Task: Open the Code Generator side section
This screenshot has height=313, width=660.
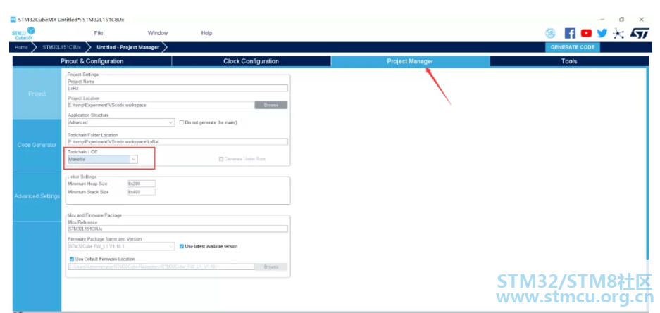Action: 37,145
